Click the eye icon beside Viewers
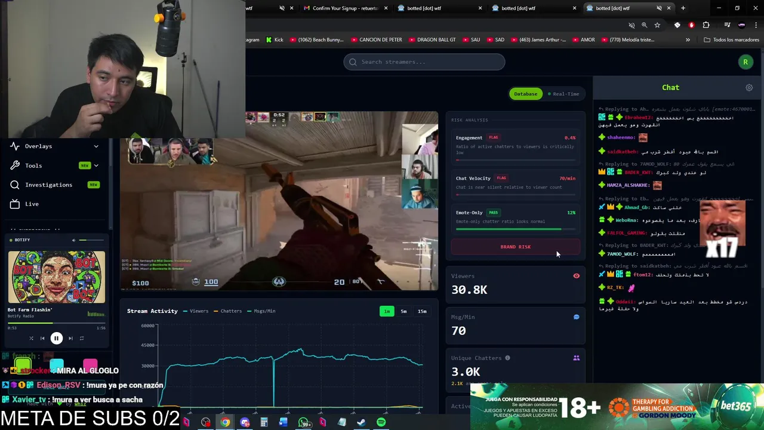This screenshot has width=764, height=430. [x=576, y=276]
